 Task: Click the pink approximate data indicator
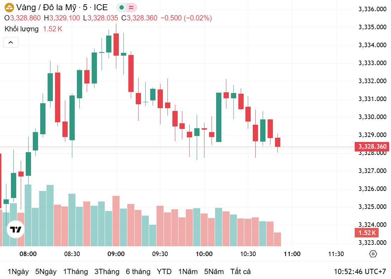point(132,7)
